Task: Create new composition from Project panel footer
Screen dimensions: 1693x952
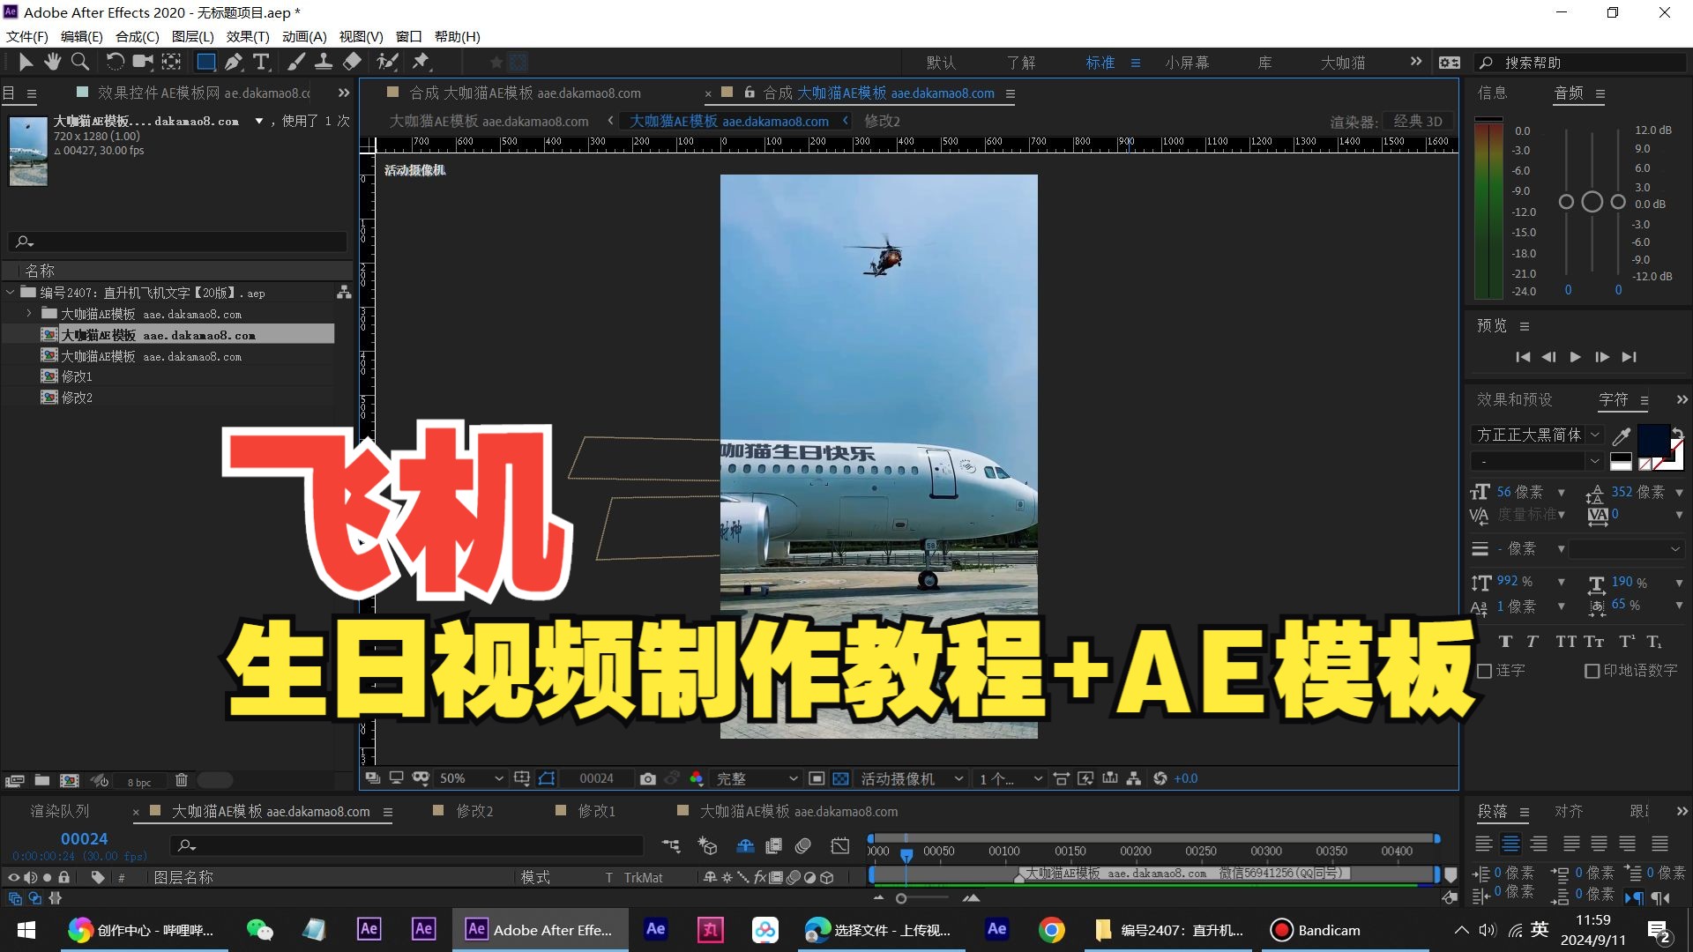Action: coord(70,780)
